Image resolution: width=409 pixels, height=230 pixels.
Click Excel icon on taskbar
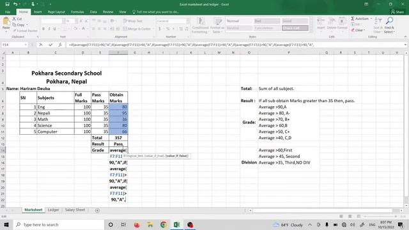click(176, 224)
